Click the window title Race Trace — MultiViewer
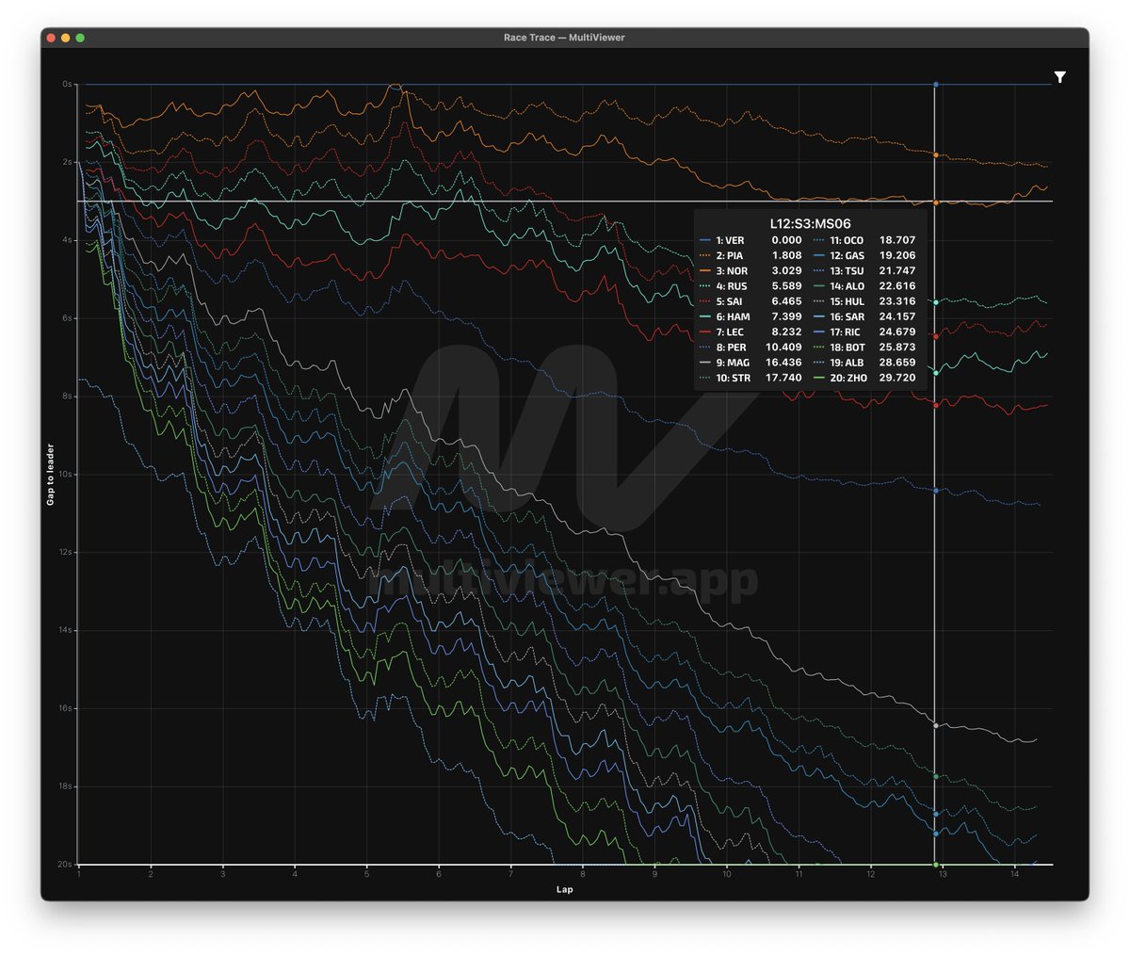1130x955 pixels. [564, 38]
